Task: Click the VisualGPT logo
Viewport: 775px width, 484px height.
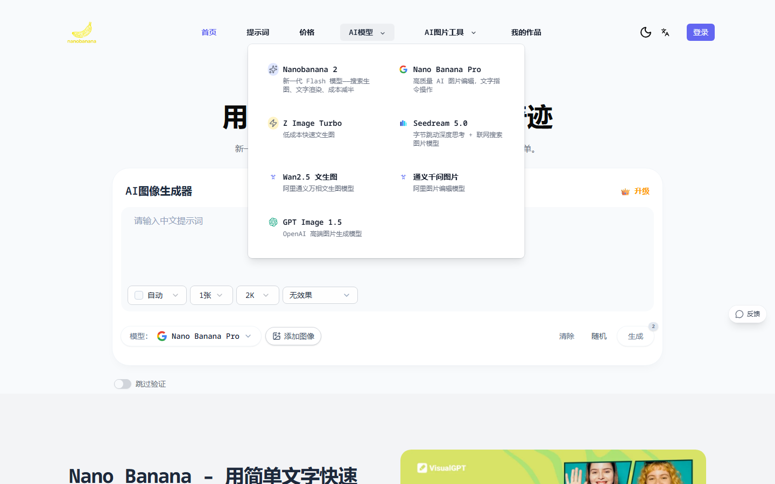Action: point(441,468)
